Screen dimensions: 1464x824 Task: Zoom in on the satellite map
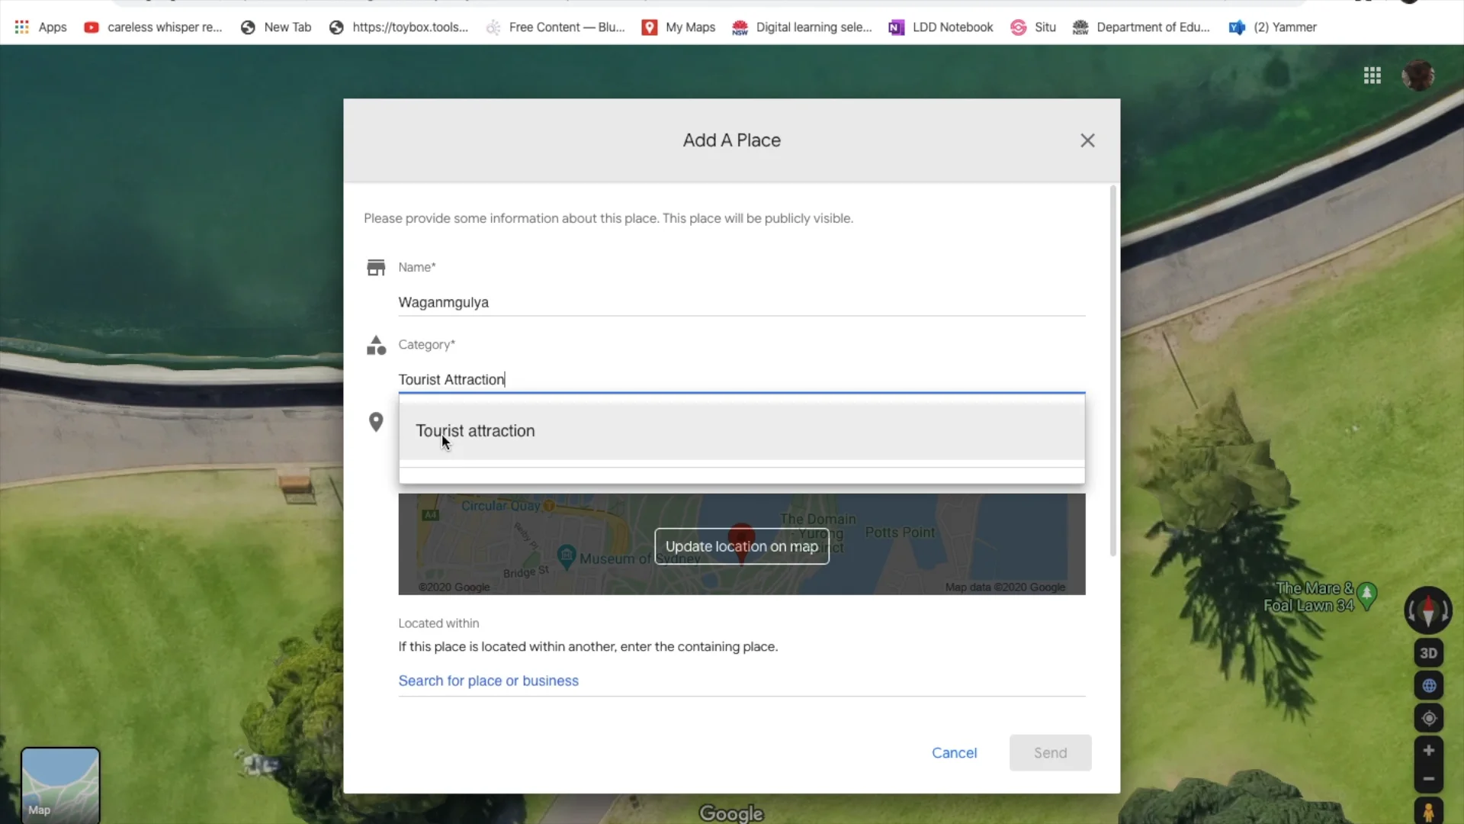click(1429, 750)
